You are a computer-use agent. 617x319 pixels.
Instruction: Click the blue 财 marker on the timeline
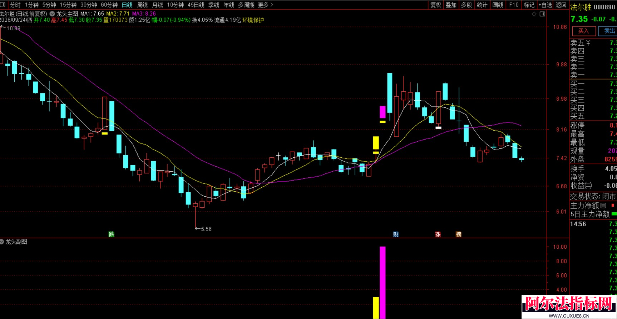click(x=396, y=234)
